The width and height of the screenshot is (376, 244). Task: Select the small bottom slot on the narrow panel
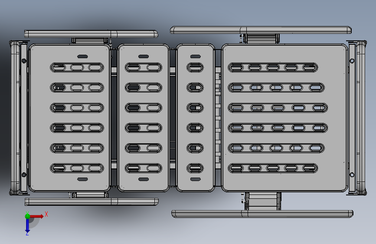[196, 179]
